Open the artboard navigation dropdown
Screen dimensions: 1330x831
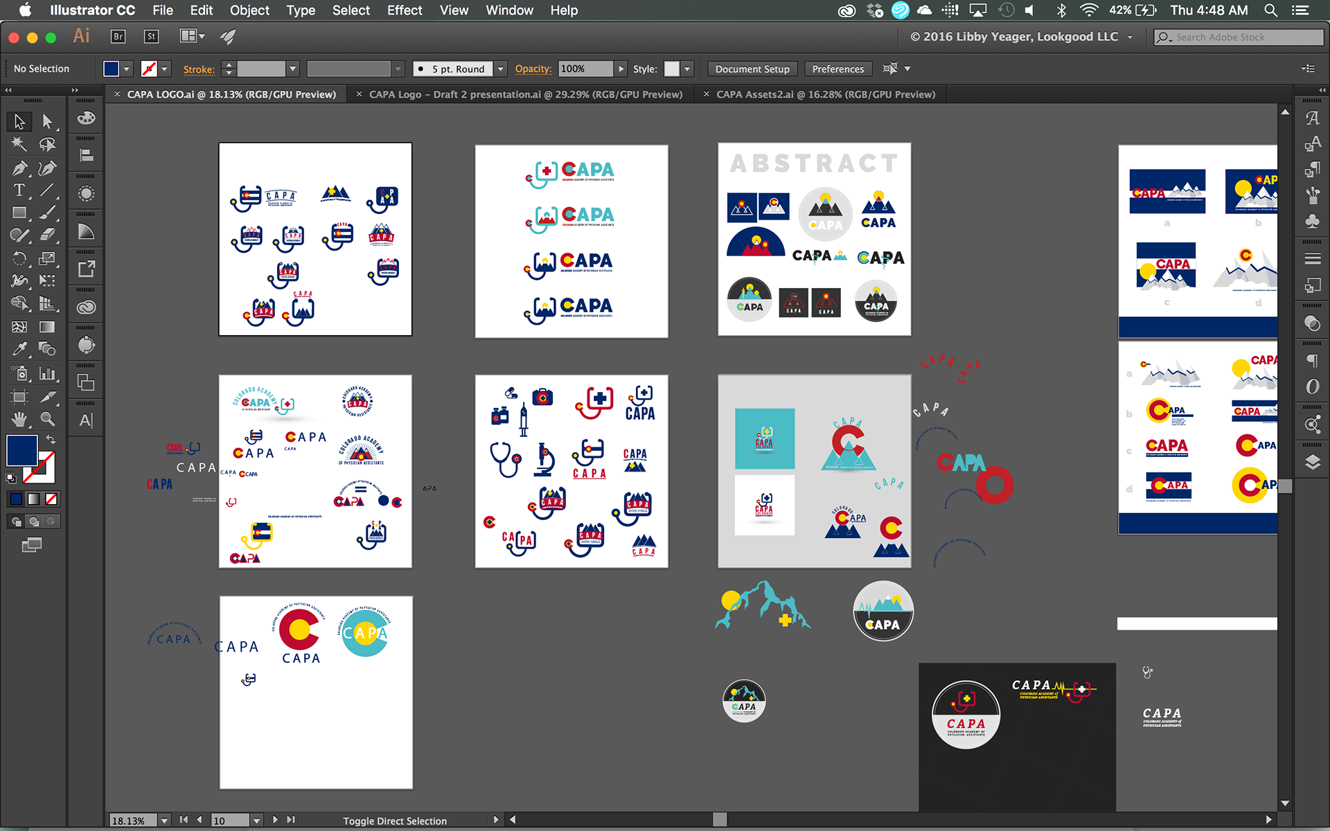click(x=256, y=821)
